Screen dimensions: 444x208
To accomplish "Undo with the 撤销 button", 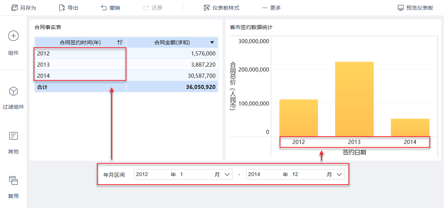I will (110, 8).
